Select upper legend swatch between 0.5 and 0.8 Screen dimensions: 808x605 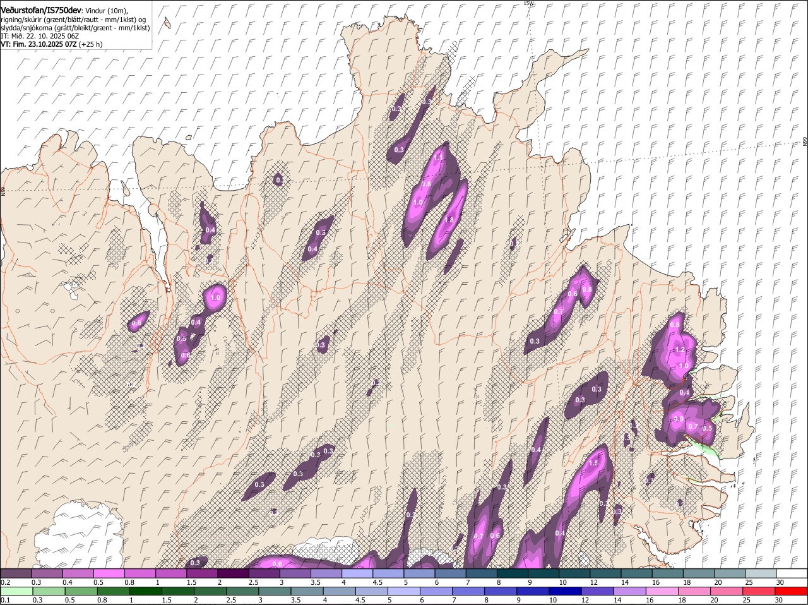click(x=109, y=573)
